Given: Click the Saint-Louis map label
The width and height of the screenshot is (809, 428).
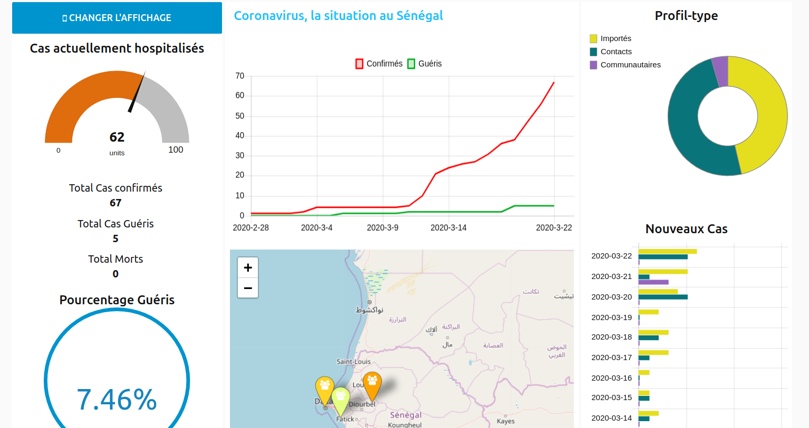Looking at the screenshot, I should click(353, 362).
